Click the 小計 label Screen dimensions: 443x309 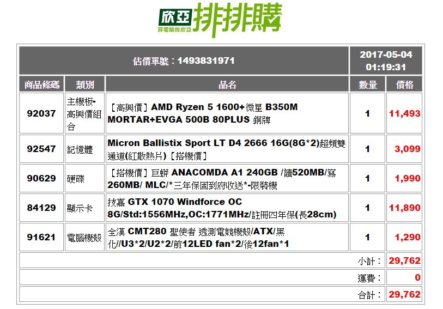pos(369,261)
